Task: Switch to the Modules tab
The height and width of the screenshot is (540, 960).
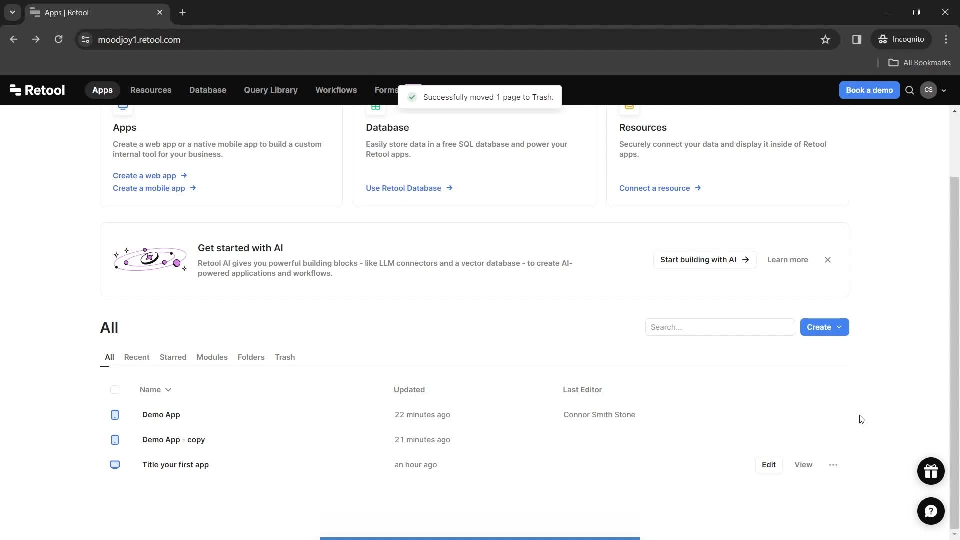Action: [212, 357]
